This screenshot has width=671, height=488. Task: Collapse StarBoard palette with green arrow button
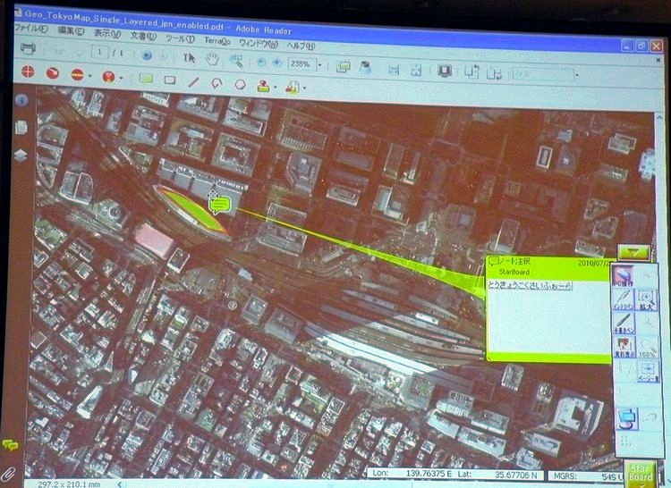[633, 253]
